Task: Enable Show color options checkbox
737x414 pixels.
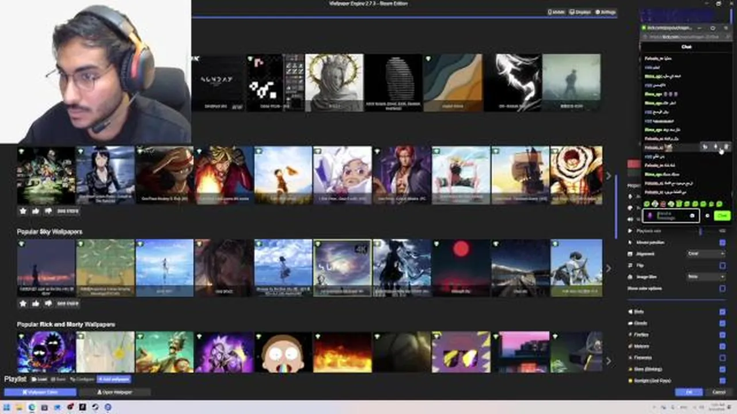Action: pos(723,289)
